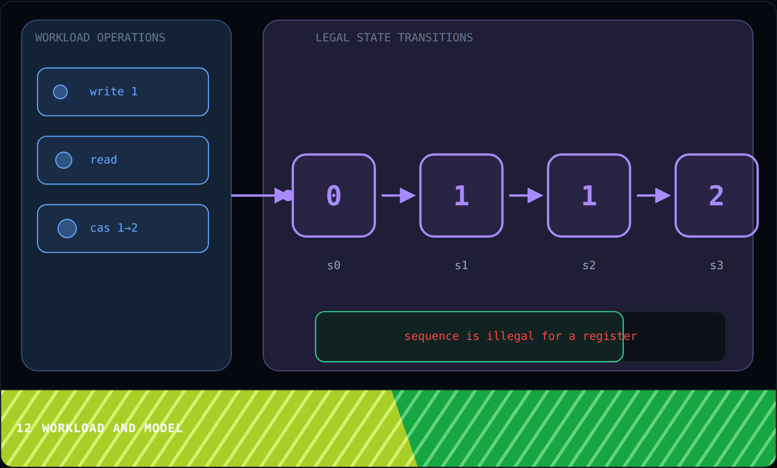This screenshot has height=468, width=777.
Task: Select state box s0 showing 0
Action: click(x=334, y=195)
